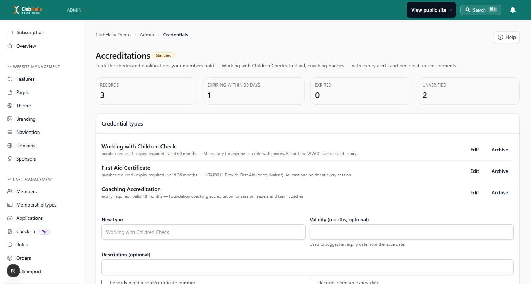Click the Features sparkle icon
The height and width of the screenshot is (284, 531).
pyautogui.click(x=10, y=79)
